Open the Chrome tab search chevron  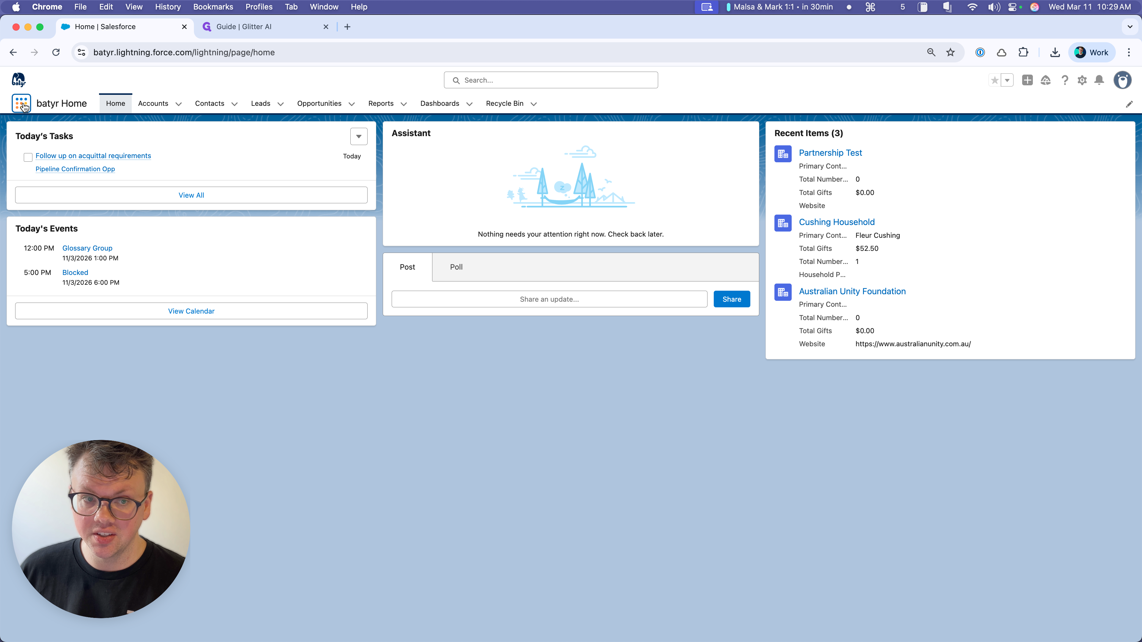[x=1130, y=26]
